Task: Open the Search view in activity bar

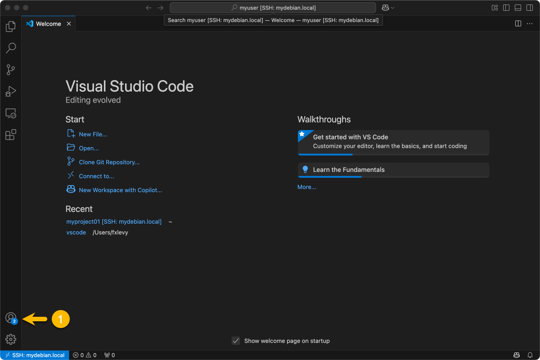Action: [x=10, y=48]
